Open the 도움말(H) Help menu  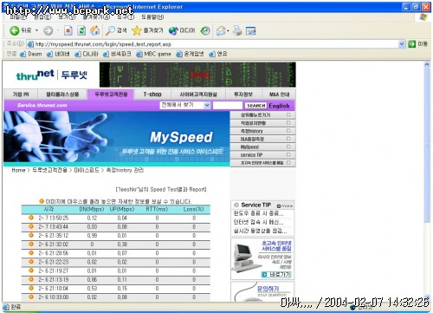[x=152, y=17]
